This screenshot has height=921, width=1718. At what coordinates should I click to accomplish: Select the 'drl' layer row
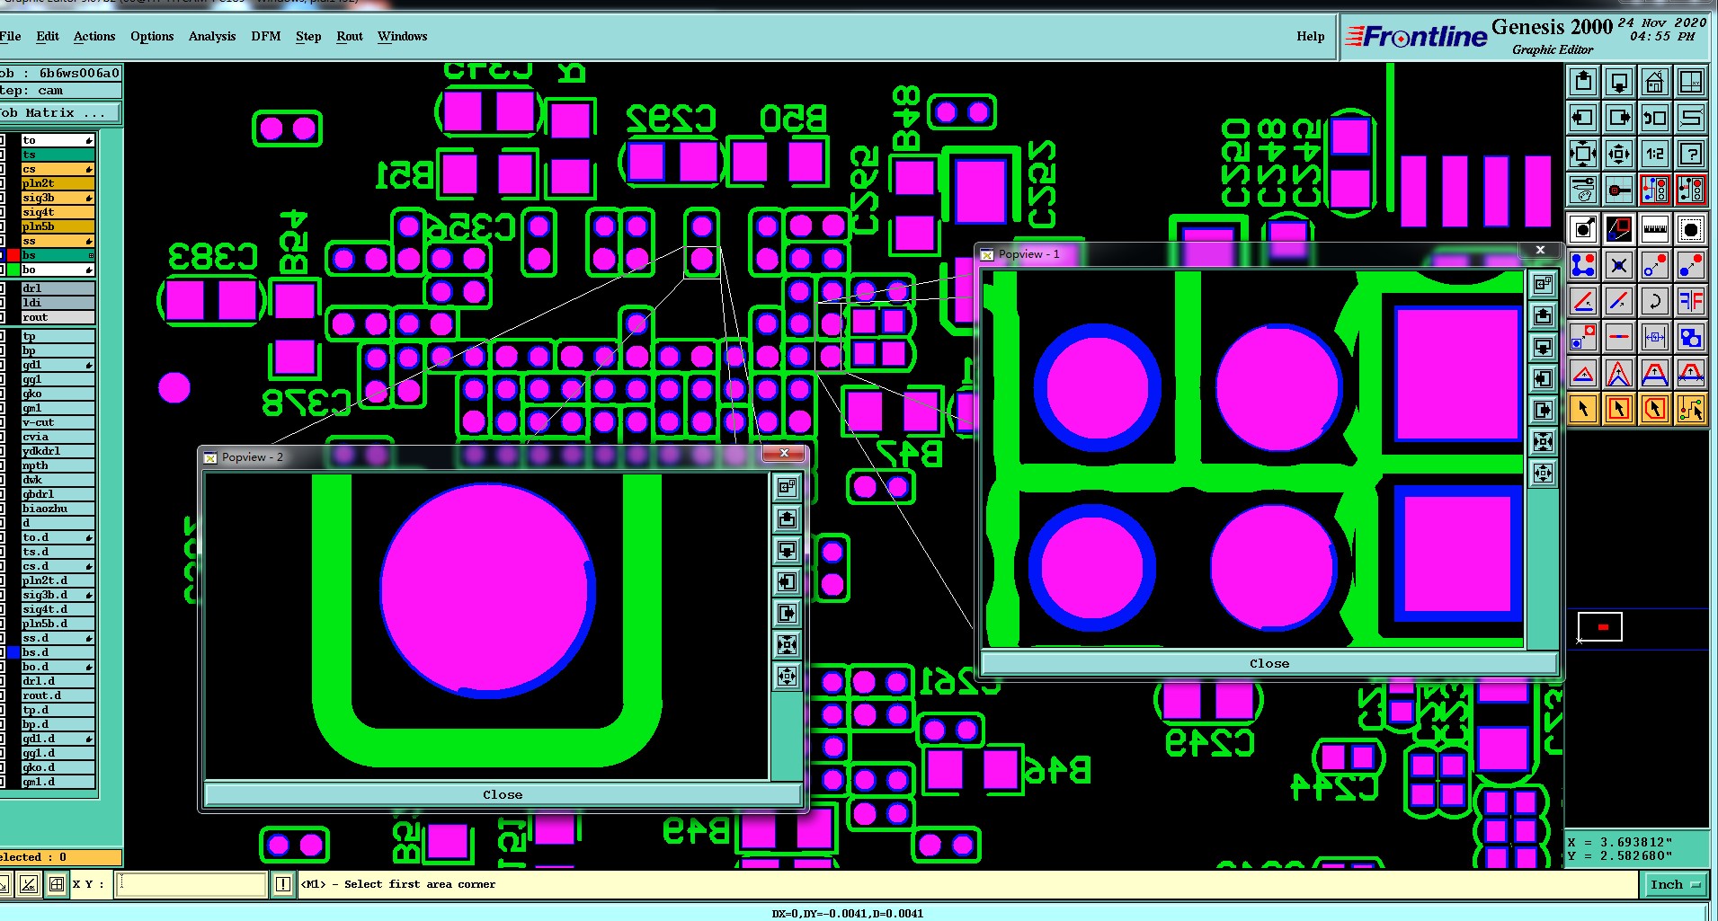coord(58,288)
